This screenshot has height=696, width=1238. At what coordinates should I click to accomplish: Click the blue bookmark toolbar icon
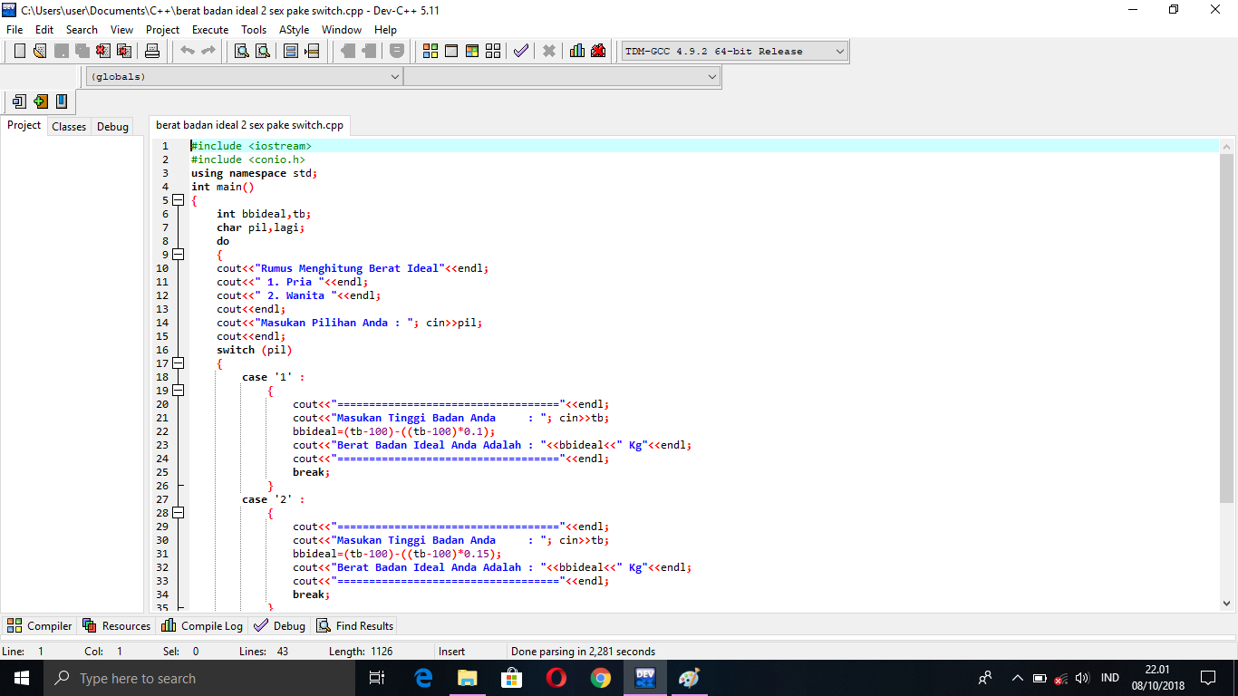point(62,101)
